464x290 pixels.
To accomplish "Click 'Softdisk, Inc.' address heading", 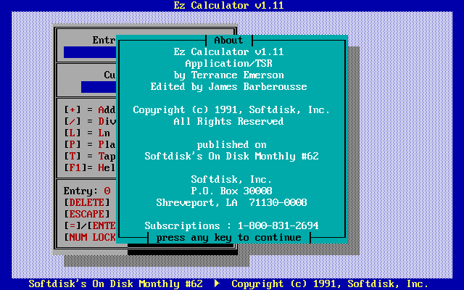I will pyautogui.click(x=231, y=179).
